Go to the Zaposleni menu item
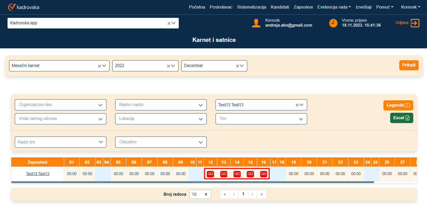427x211 pixels. coord(303,7)
